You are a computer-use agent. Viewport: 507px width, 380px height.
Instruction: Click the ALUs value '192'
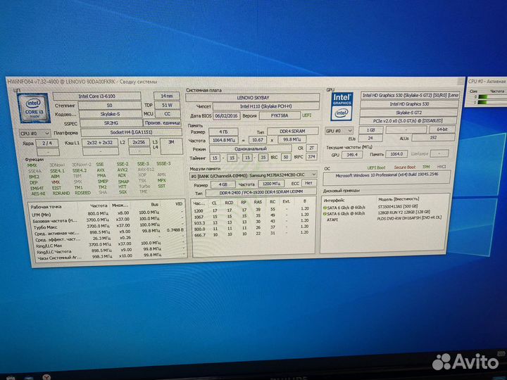pyautogui.click(x=433, y=138)
